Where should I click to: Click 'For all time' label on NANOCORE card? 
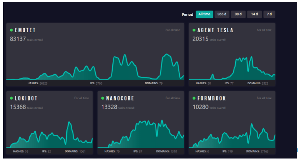click(173, 98)
